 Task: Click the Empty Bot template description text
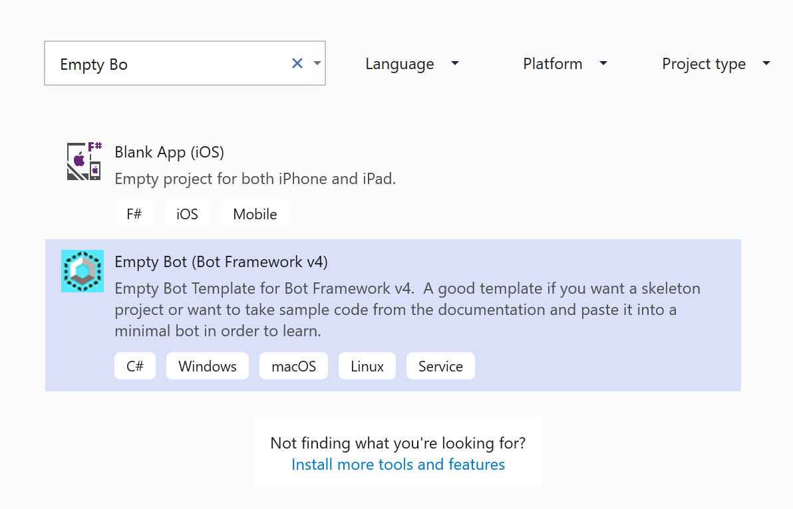tap(408, 310)
